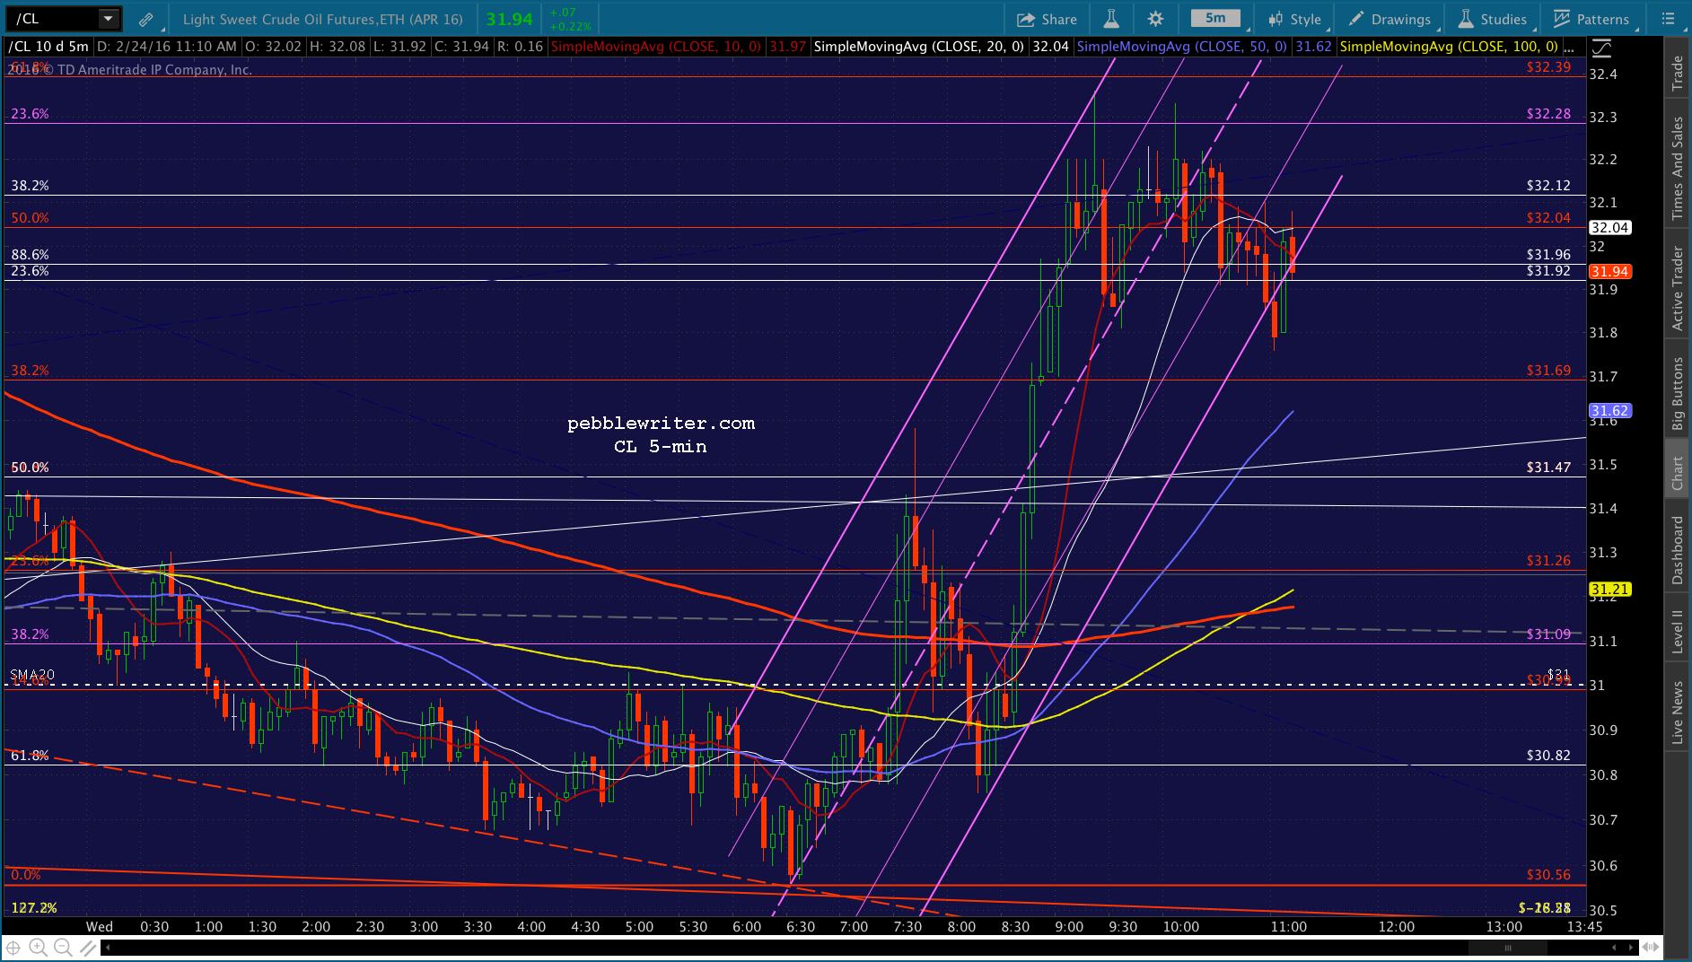
Task: Click the 127.2% Fibonacci label
Action: coord(34,908)
